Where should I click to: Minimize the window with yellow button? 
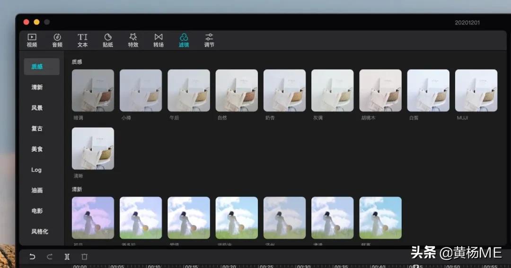click(x=36, y=22)
